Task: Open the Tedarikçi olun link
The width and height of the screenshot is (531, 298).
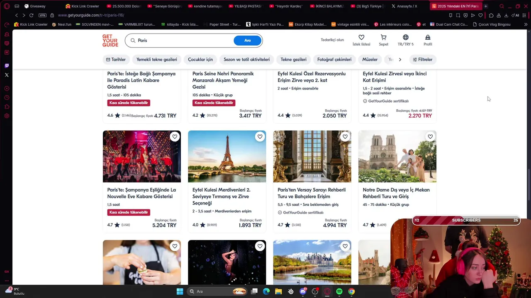Action: 332,40
